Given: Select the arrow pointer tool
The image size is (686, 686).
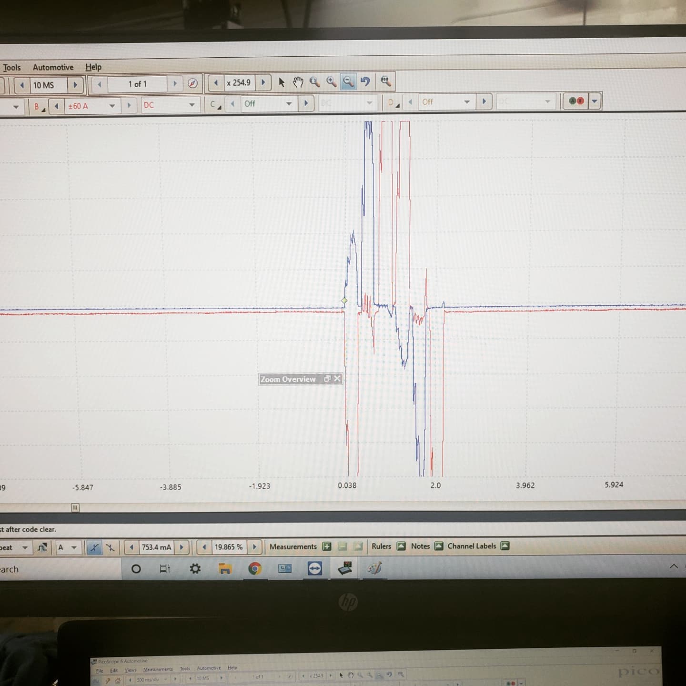Looking at the screenshot, I should pyautogui.click(x=282, y=82).
